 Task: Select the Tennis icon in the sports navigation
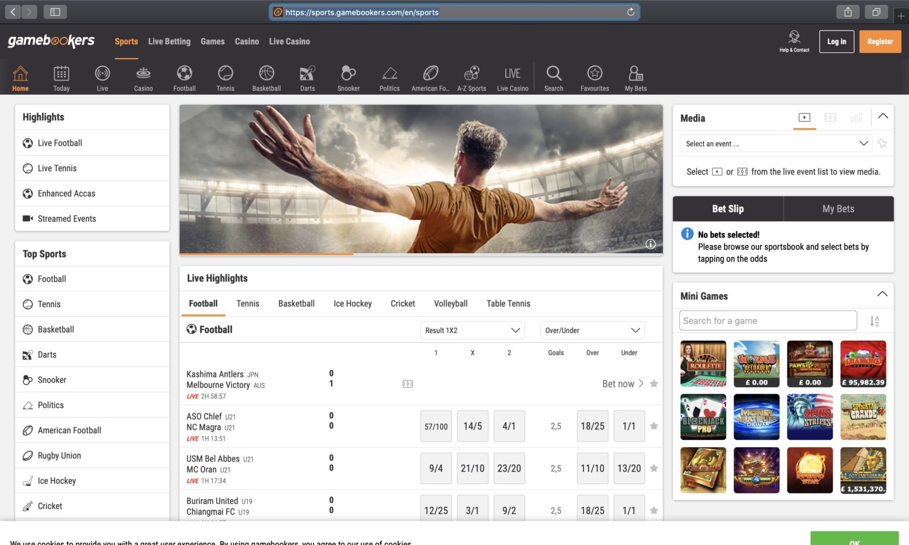click(225, 78)
